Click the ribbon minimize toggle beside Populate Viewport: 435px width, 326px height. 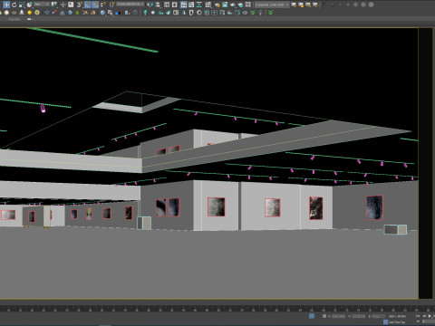[29, 19]
